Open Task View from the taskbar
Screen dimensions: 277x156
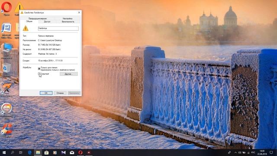pos(21,152)
